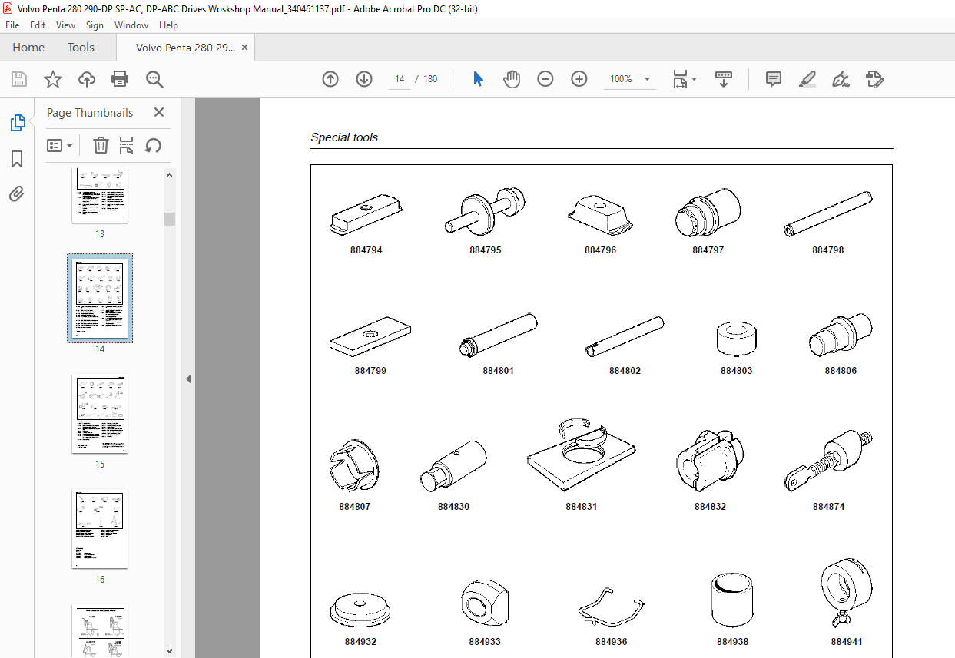Select the highlight text pen tool
The width and height of the screenshot is (955, 658).
point(807,79)
